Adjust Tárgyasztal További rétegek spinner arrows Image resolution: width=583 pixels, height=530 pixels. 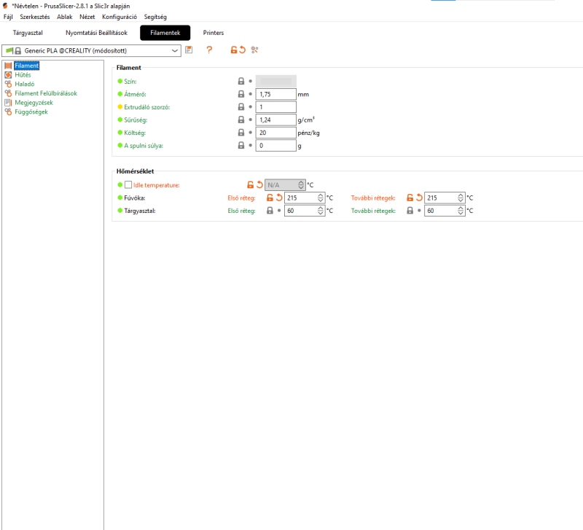(x=461, y=211)
